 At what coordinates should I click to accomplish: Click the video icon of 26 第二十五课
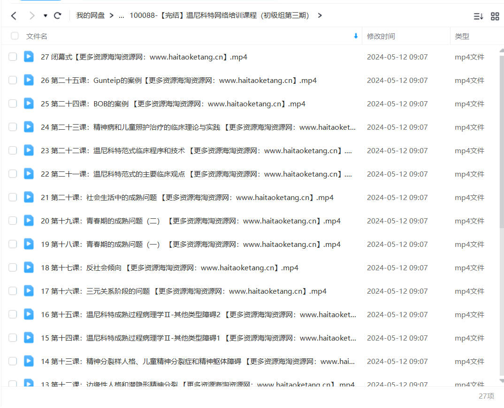pyautogui.click(x=29, y=80)
